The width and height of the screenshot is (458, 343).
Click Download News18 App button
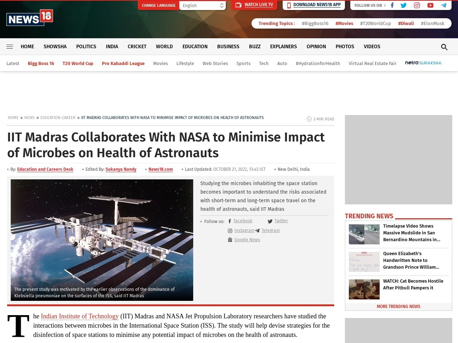314,5
